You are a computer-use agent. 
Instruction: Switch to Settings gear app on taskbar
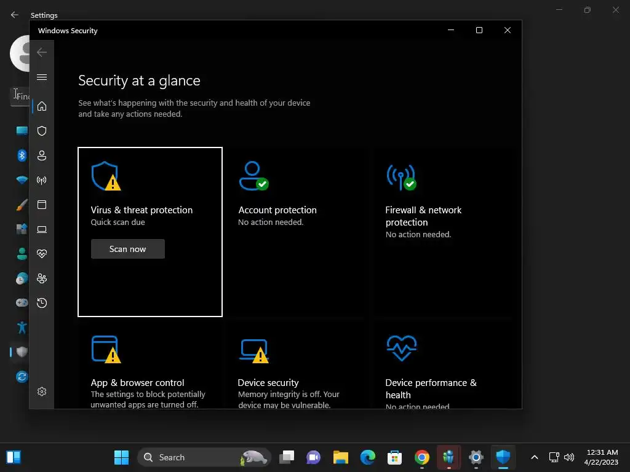(476, 457)
